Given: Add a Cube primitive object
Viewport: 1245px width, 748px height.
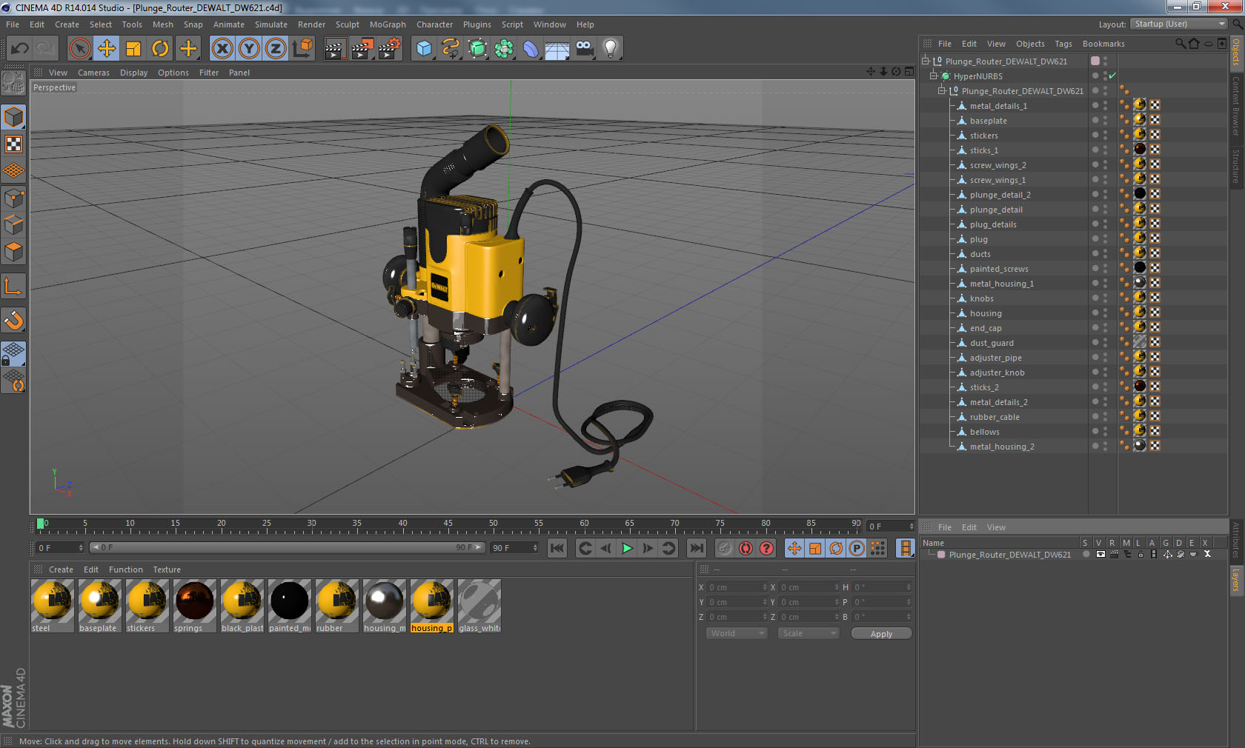Looking at the screenshot, I should pos(424,49).
